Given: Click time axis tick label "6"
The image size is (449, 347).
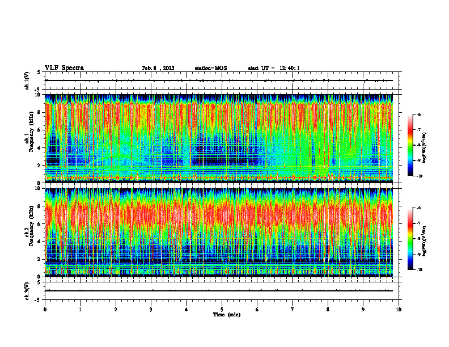Looking at the screenshot, I should tap(257, 310).
